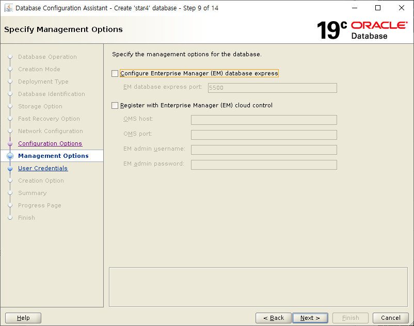Click the Specify Management Options heading
Viewport: 414px width, 326px height.
pyautogui.click(x=63, y=29)
